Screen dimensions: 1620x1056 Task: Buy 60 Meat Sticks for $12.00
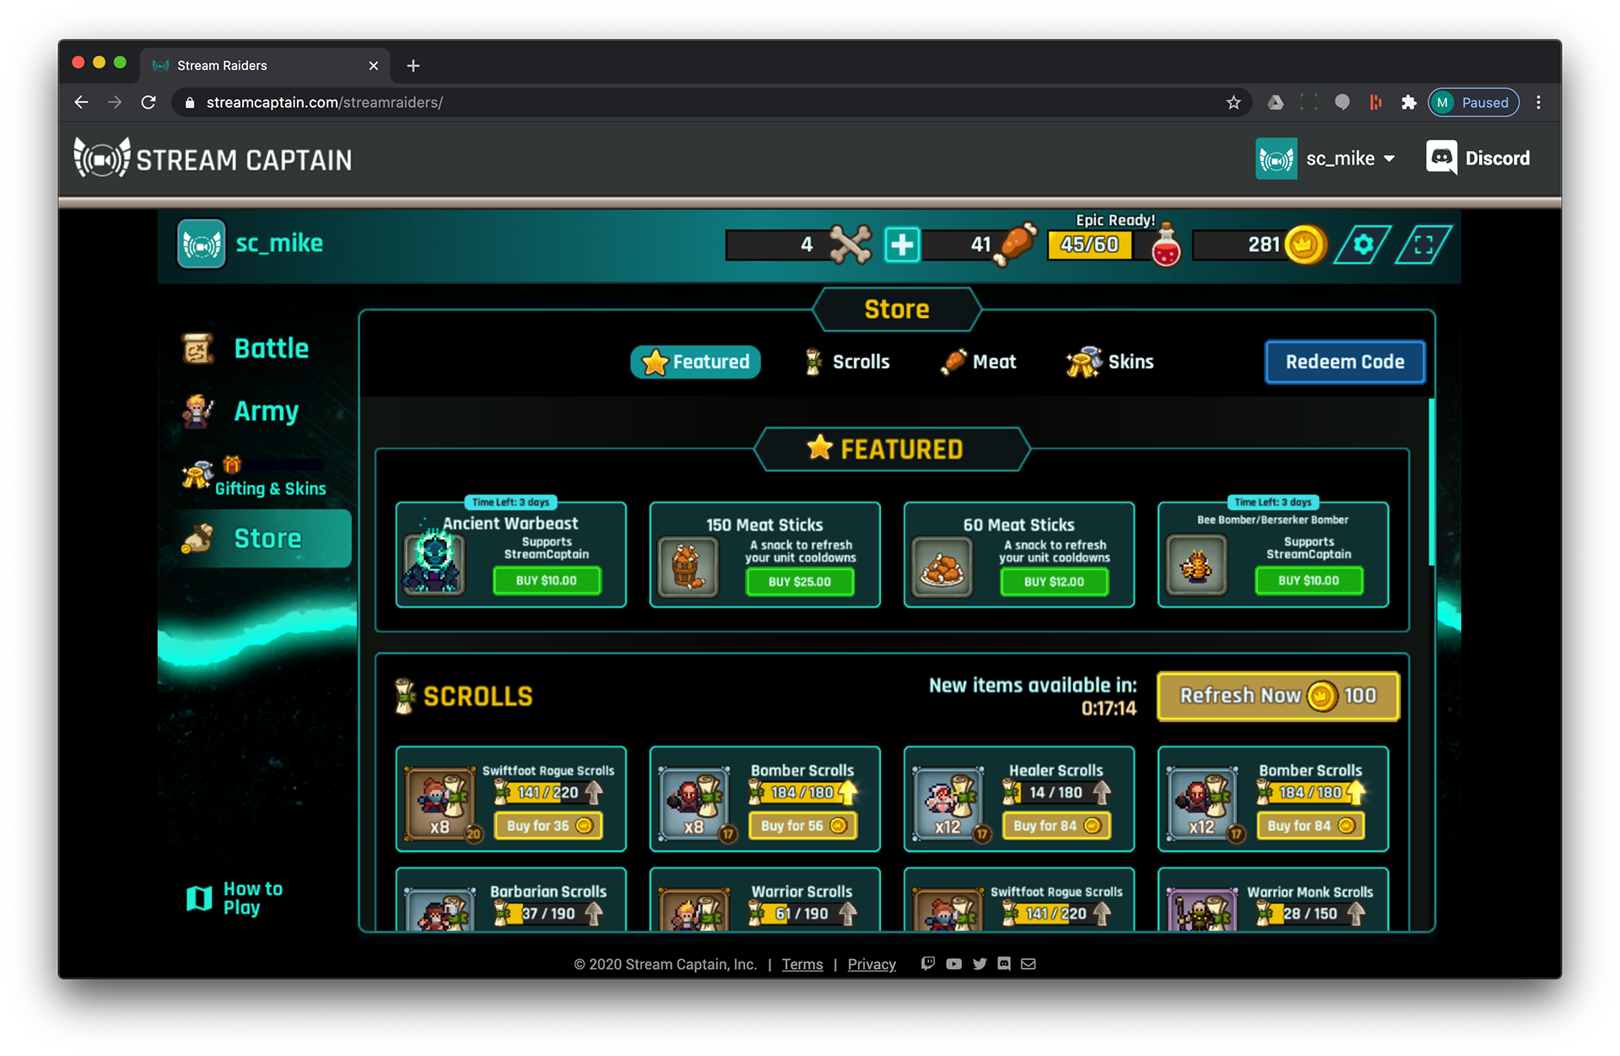(1054, 581)
